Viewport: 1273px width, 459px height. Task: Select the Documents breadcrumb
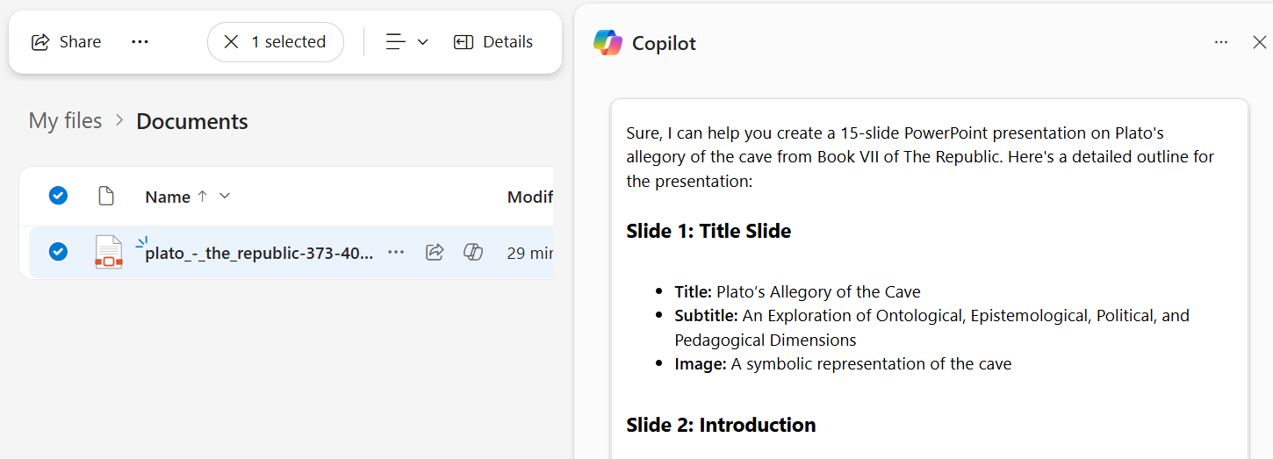tap(192, 121)
